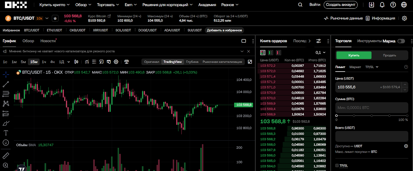Expand chart to fullscreen
This screenshot has height=171, width=413.
250,62
